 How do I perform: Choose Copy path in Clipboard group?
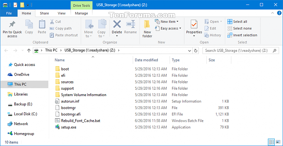(60, 28)
